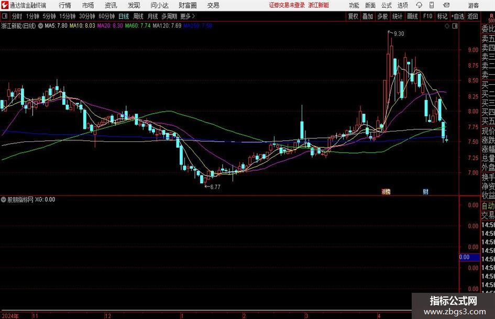Image resolution: width=495 pixels, height=319 pixels.
Task: Click the MA60: 7.74 label
Action: coord(138,26)
